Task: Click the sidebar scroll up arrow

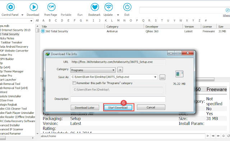Action: 37,26
